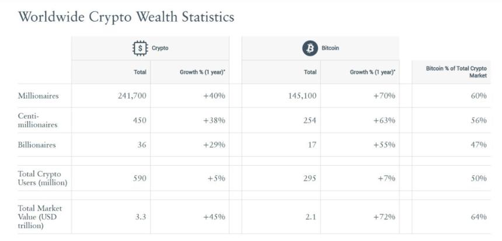Click the 145,100 Bitcoin millionaires cell

[302, 96]
